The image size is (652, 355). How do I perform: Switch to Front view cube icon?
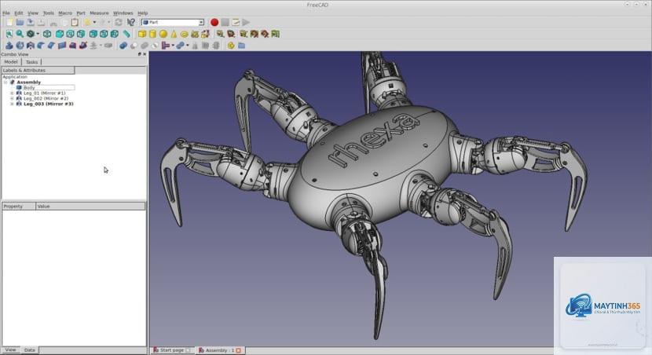tap(60, 34)
